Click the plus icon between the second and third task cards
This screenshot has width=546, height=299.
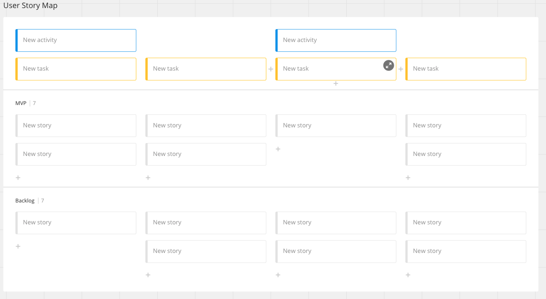click(x=271, y=69)
